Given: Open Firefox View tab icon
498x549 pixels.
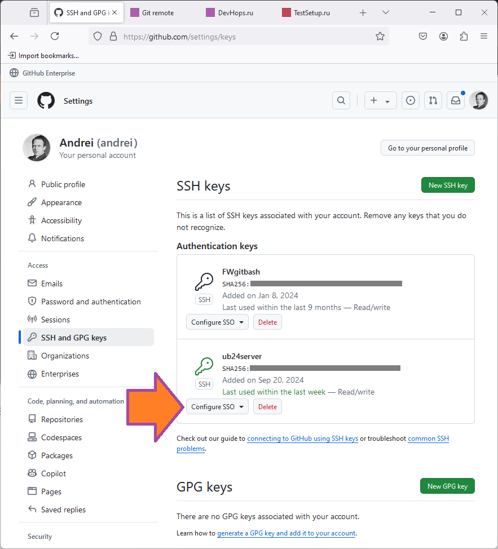Looking at the screenshot, I should (x=34, y=13).
